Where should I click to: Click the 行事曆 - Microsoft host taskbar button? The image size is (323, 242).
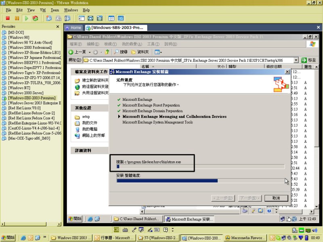114,238
